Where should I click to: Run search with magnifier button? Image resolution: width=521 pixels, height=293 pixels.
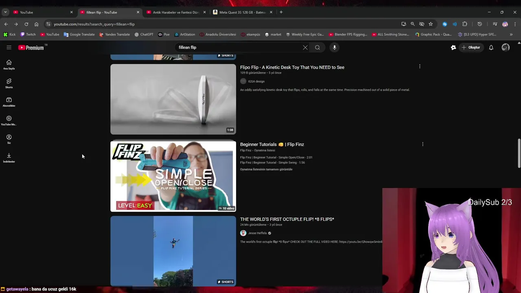(x=317, y=48)
